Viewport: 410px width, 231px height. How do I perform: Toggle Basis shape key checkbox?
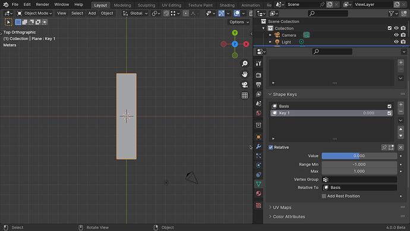pos(389,107)
